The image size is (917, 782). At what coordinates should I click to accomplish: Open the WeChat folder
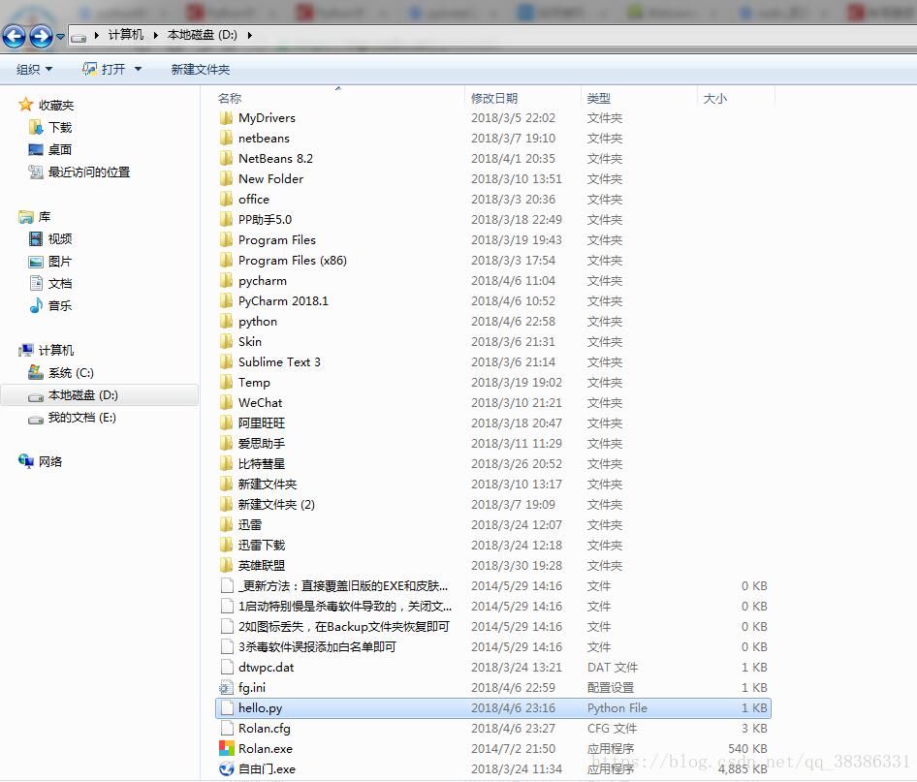tap(258, 402)
